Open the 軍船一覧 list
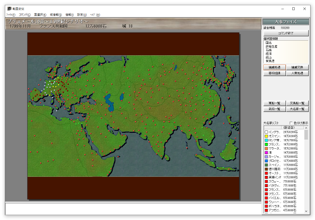Screen dimensions: 315x220 (x=274, y=103)
